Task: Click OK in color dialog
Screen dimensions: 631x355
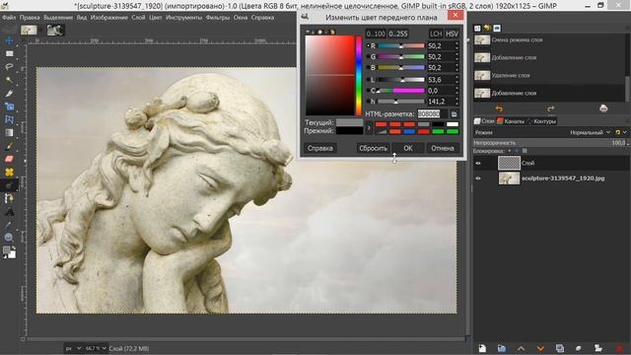Action: [408, 148]
